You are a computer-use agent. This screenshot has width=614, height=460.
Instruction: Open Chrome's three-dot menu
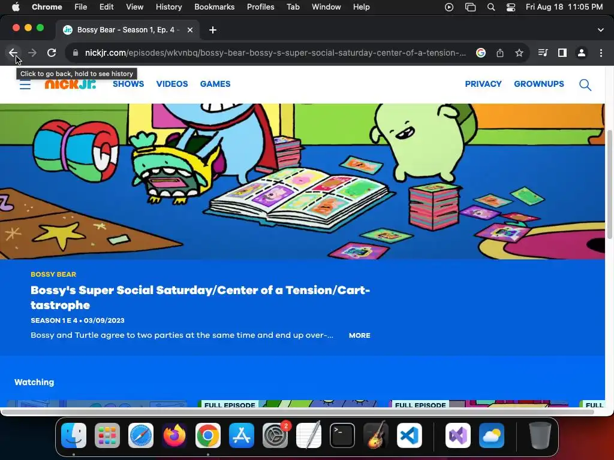pos(601,53)
